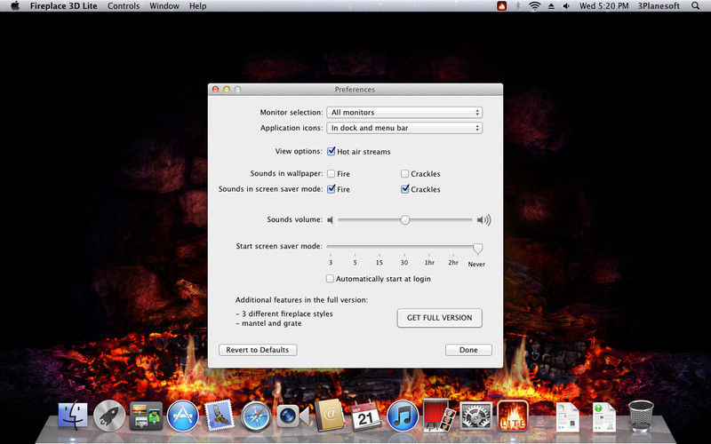This screenshot has width=711, height=444.
Task: Click Fireplace 3D Lite dock icon
Action: coord(513,416)
